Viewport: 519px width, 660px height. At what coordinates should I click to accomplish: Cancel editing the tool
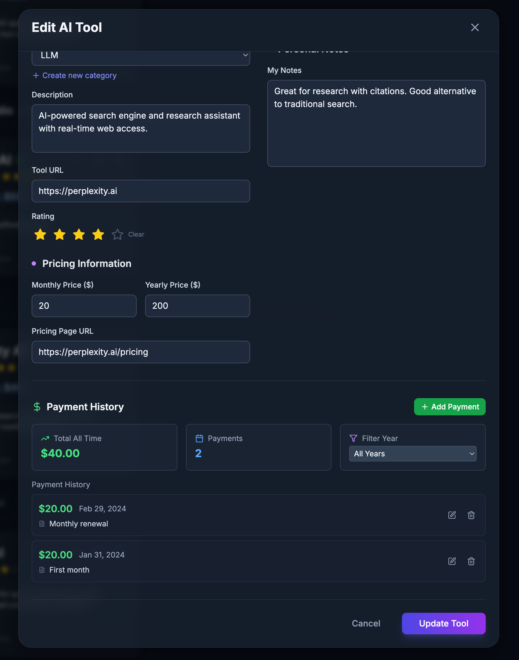(366, 623)
